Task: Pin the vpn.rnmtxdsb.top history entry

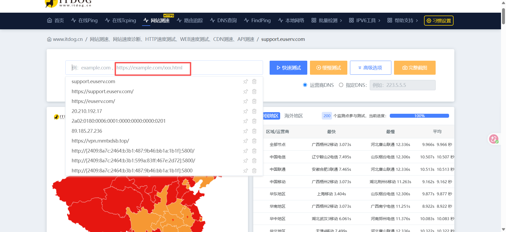Action: [x=246, y=141]
